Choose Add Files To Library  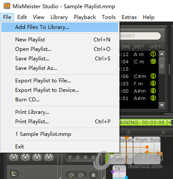(60, 27)
